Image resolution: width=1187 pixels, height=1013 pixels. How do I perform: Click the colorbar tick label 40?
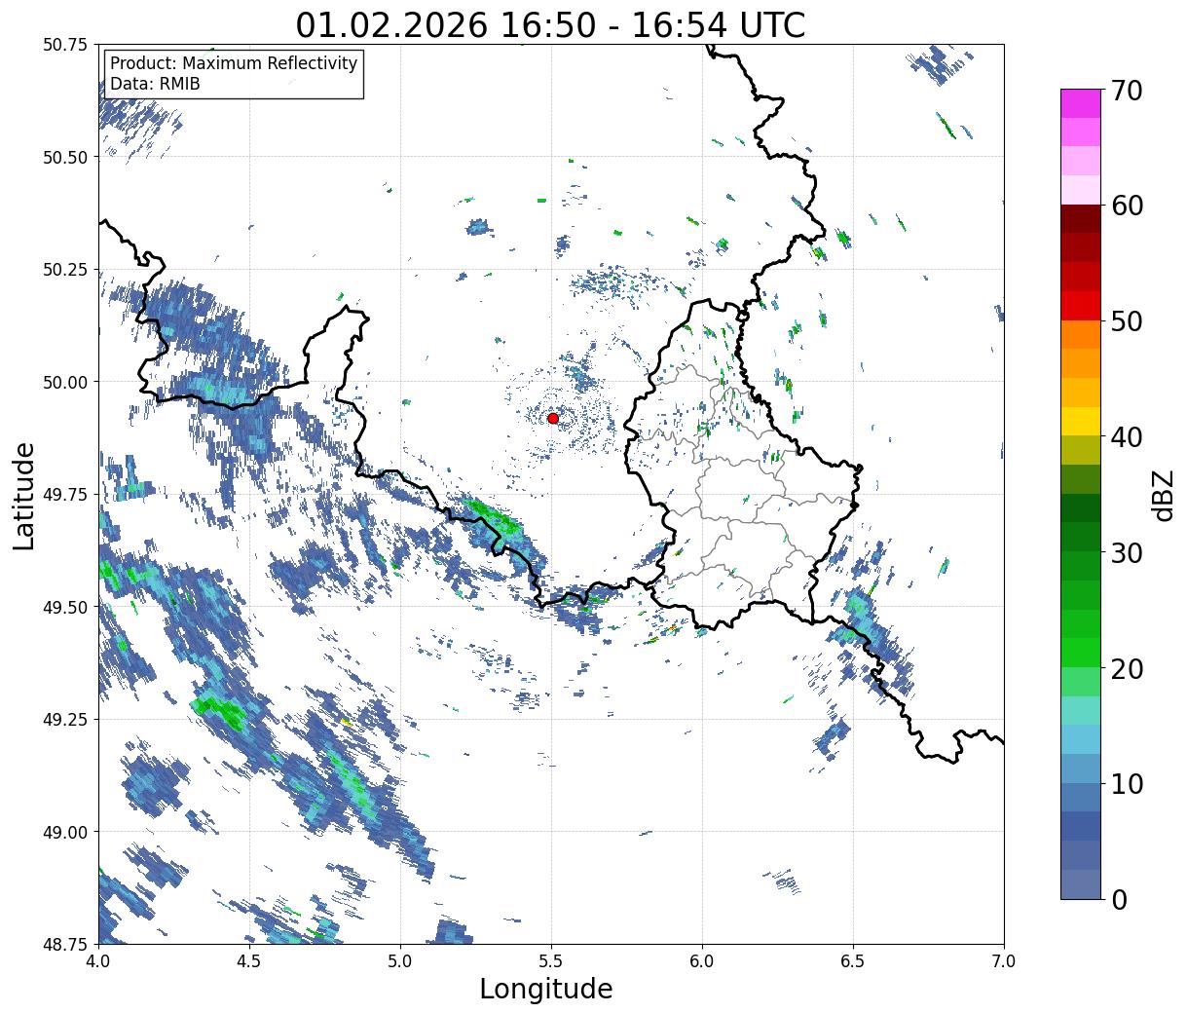[x=1125, y=437]
